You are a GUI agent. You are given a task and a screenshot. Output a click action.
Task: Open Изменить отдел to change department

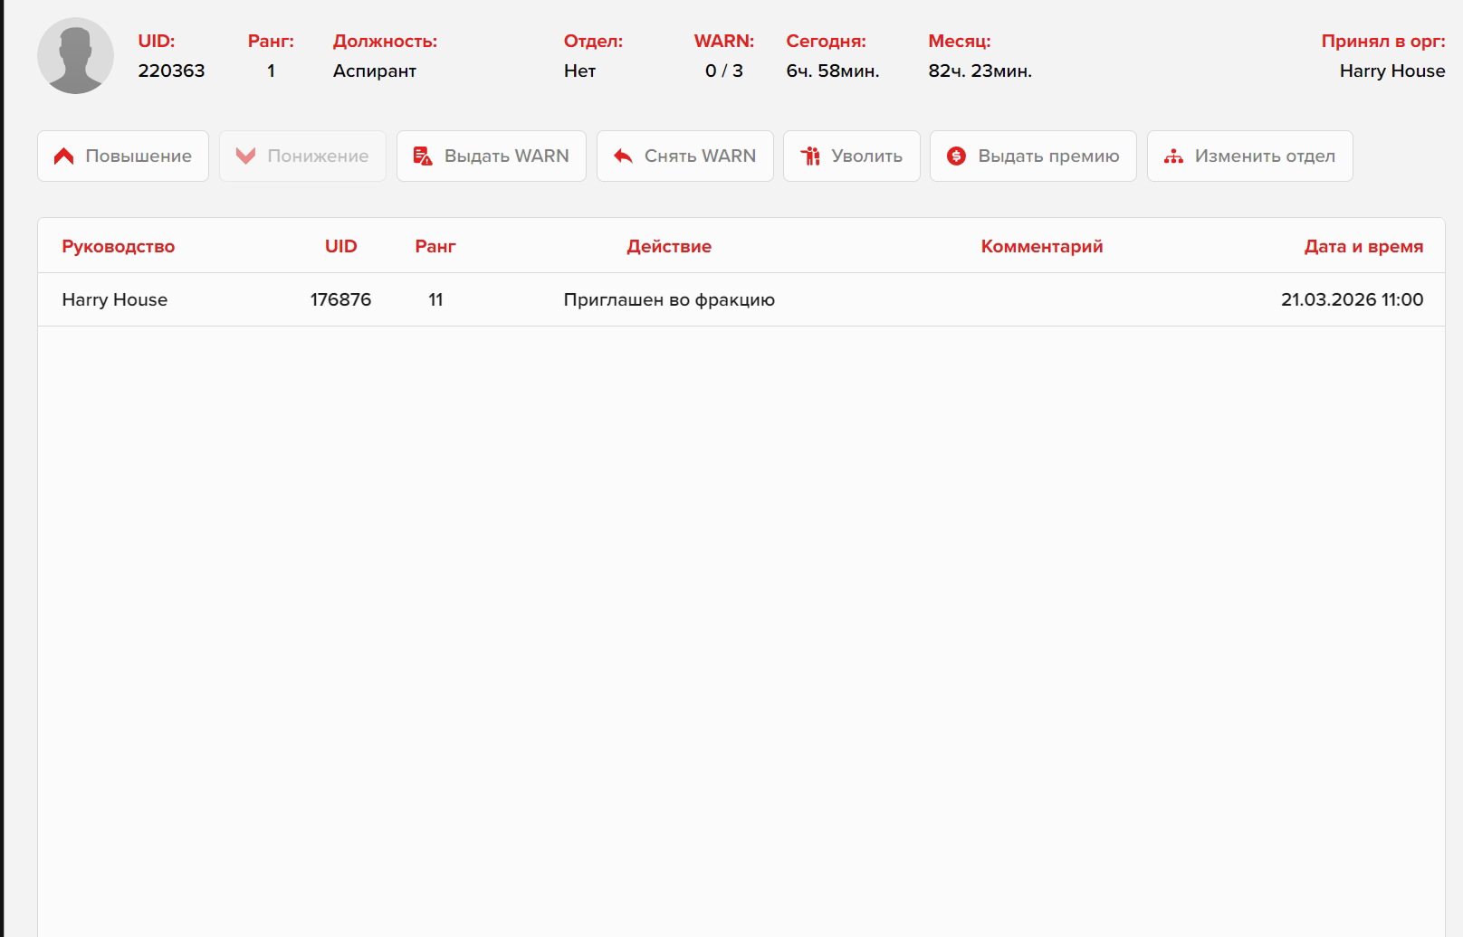(1250, 156)
